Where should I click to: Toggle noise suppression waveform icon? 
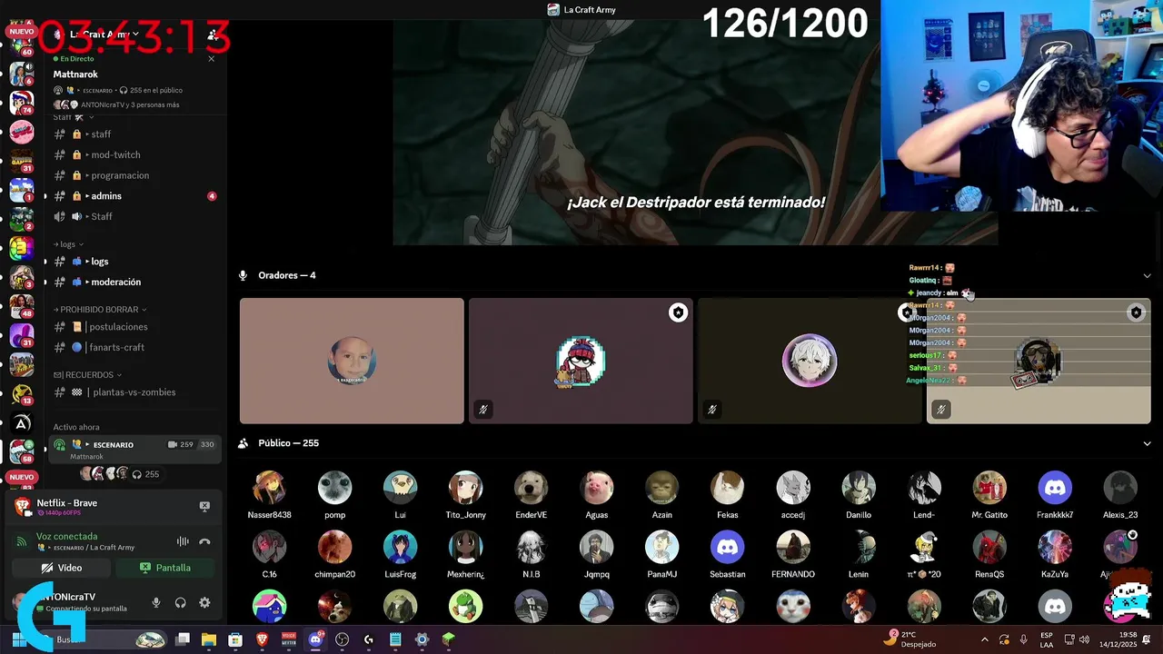pyautogui.click(x=183, y=541)
